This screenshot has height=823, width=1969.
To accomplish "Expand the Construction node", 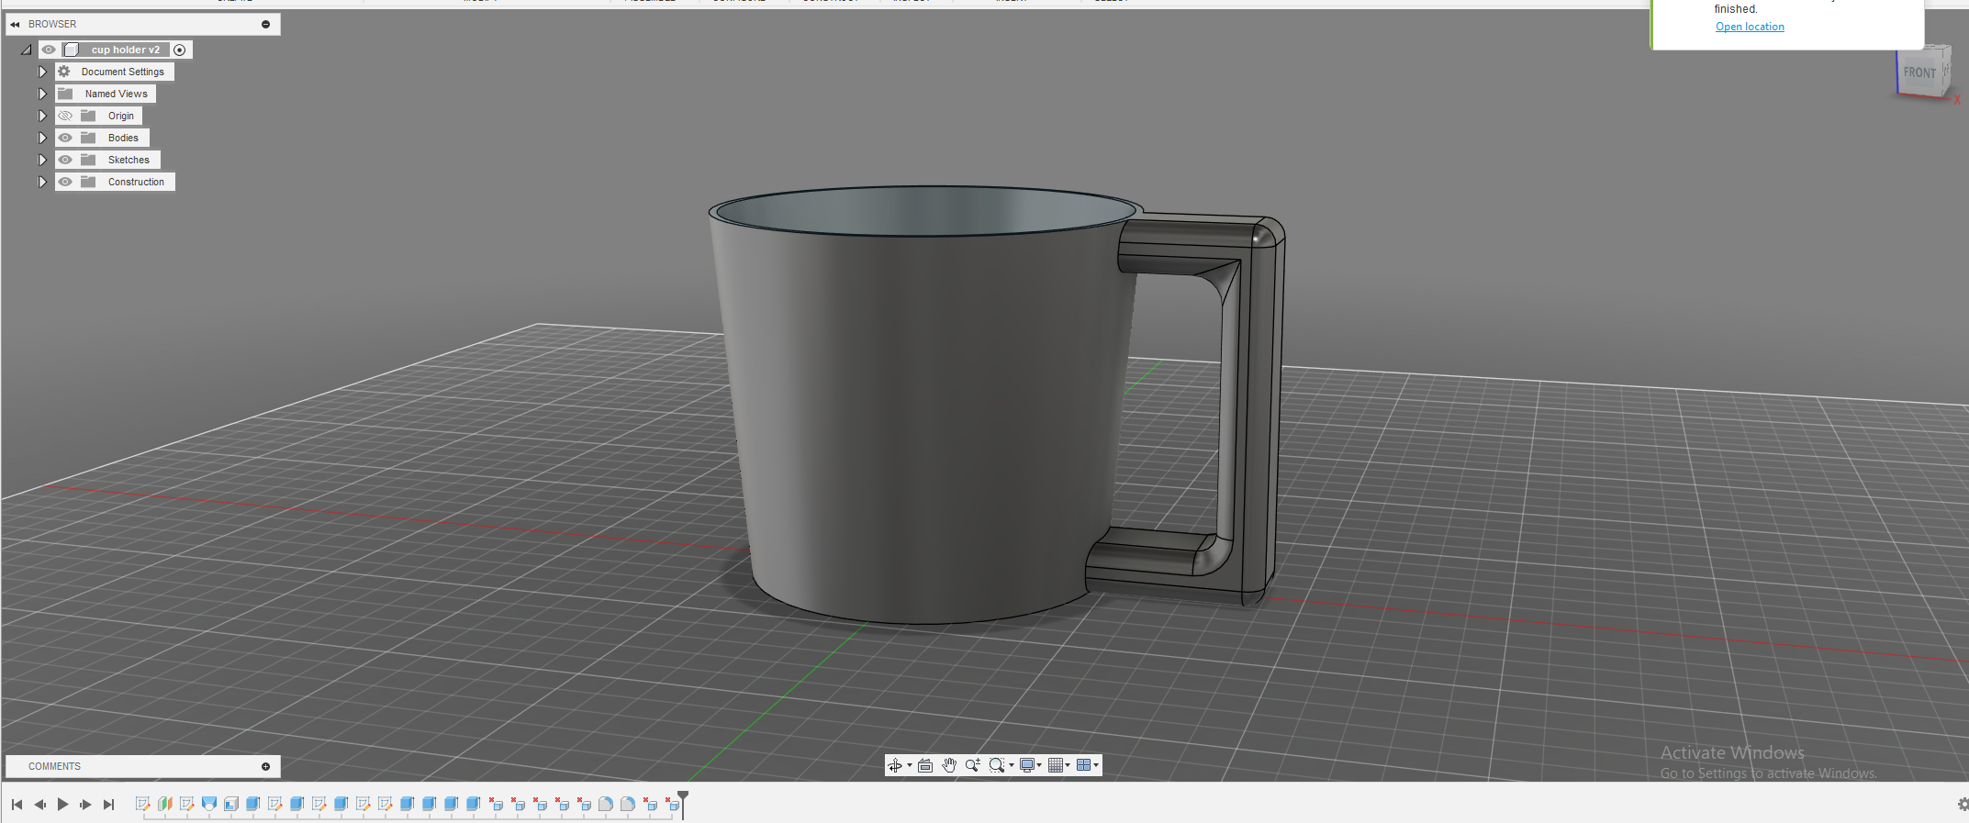I will point(42,182).
